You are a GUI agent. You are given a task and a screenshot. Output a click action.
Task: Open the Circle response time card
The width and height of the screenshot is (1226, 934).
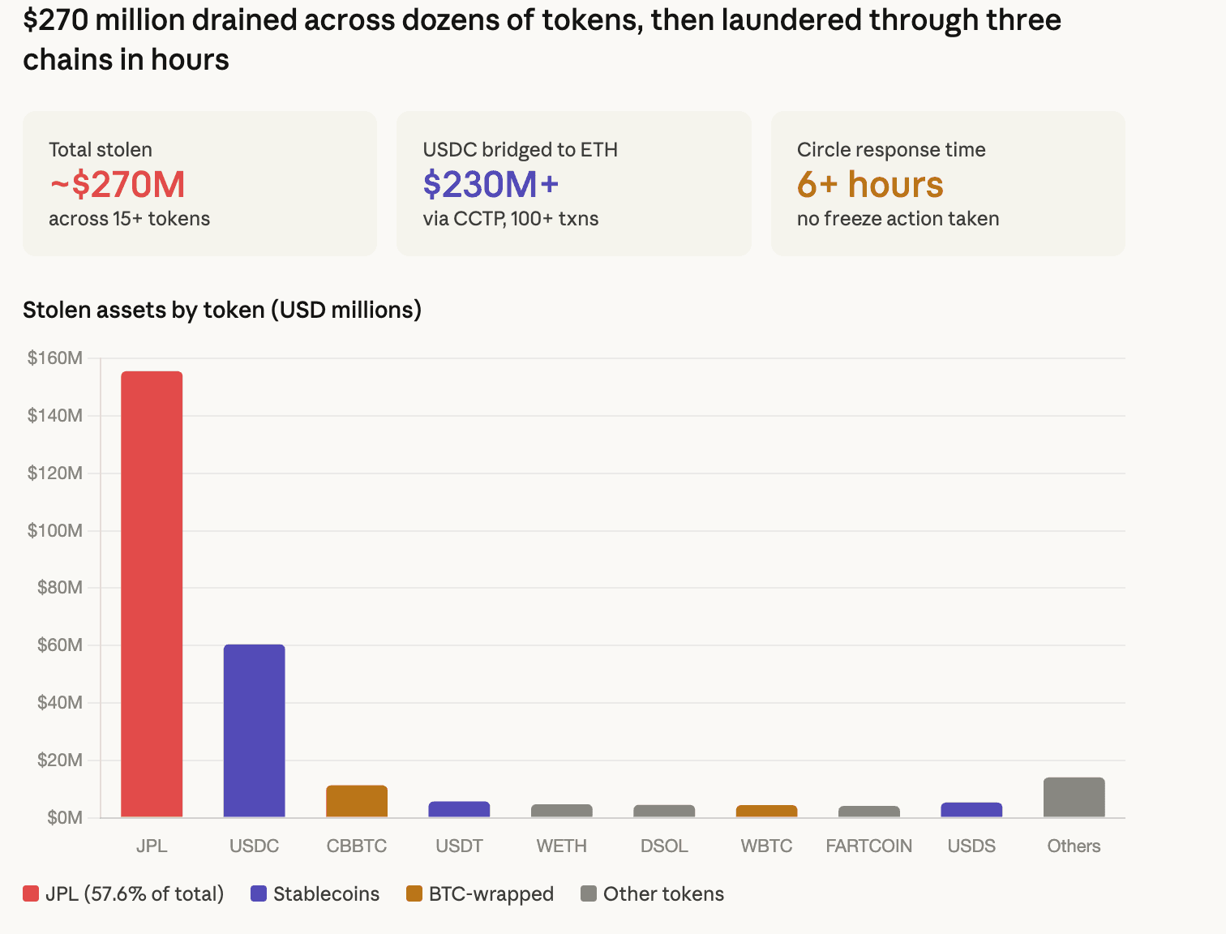pyautogui.click(x=947, y=183)
